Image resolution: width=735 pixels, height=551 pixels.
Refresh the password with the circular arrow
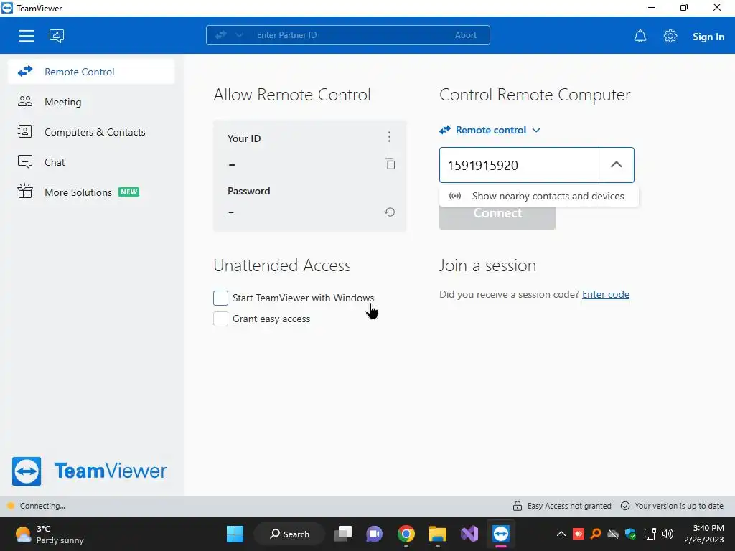390,212
